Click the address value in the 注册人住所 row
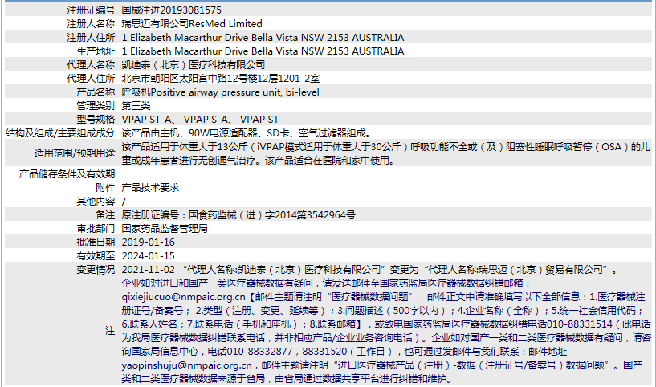This screenshot has width=656, height=387. pos(263,38)
